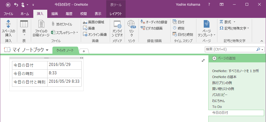
Task: Open page OneNote: すべてのノートを 1 か所
Action: (x=235, y=71)
